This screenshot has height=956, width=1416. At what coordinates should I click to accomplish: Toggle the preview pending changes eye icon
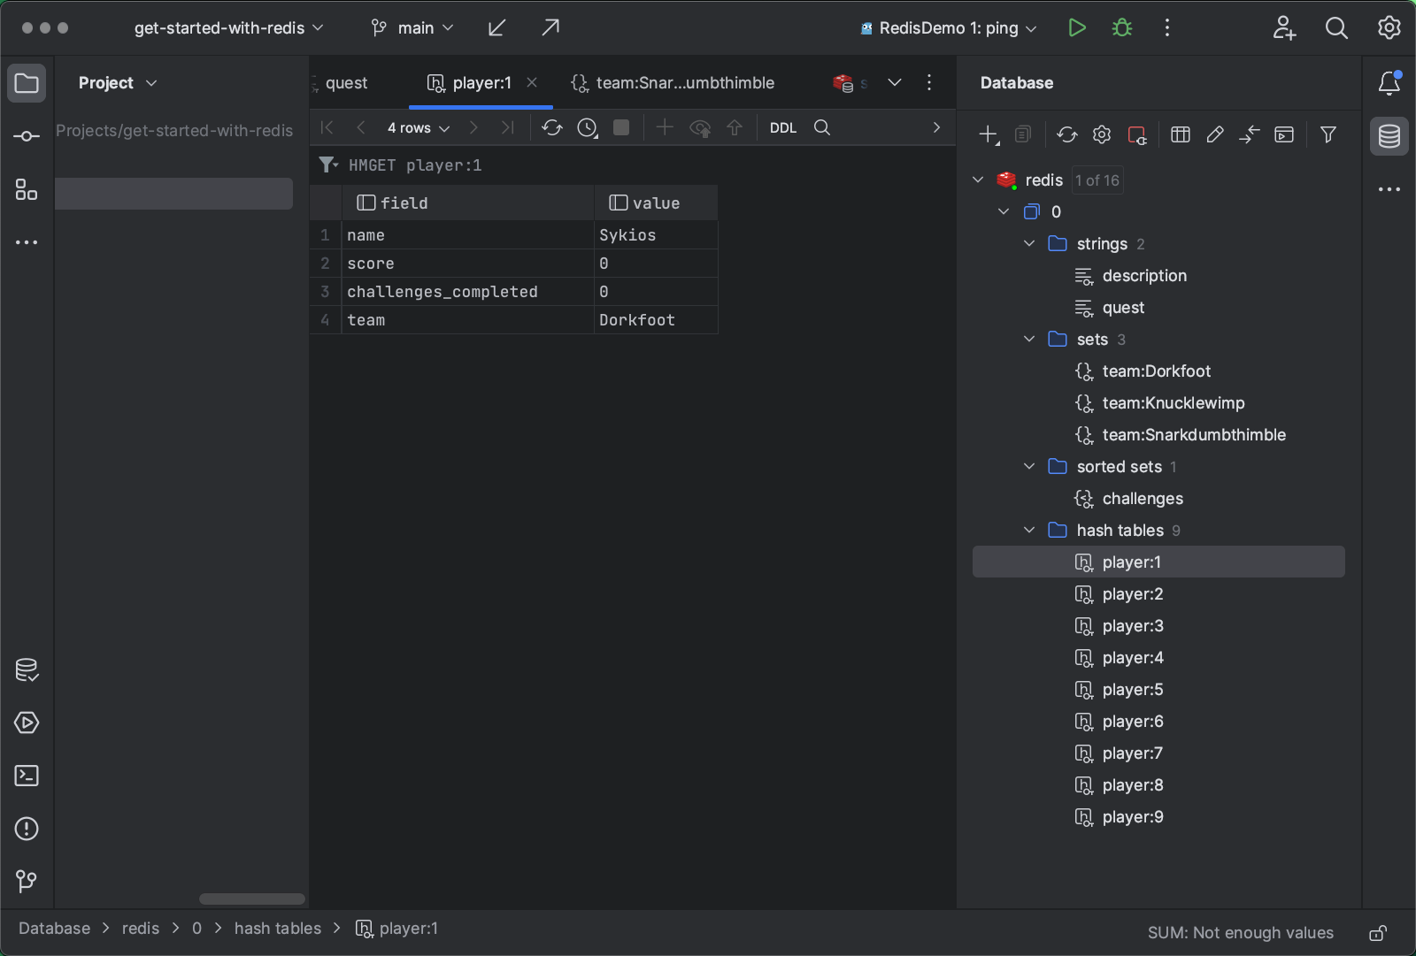(x=700, y=128)
